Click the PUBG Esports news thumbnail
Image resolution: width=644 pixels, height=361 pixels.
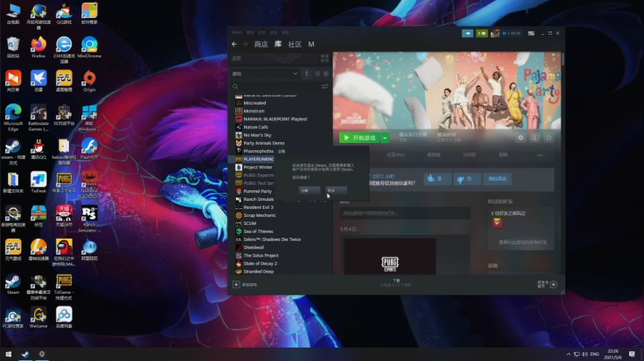click(390, 256)
